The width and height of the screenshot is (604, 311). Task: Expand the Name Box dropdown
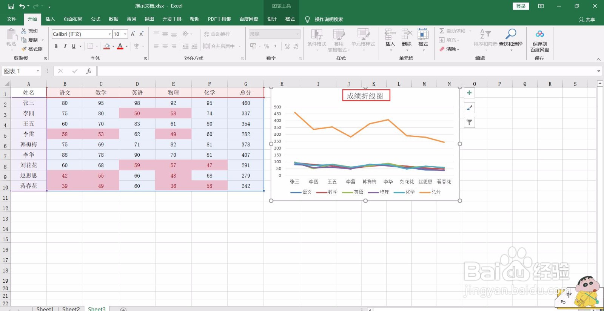point(38,71)
